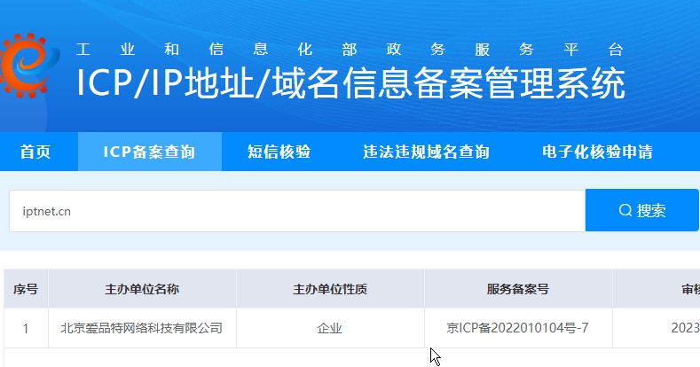This screenshot has width=700, height=367.
Task: Click the 服务备案号 column header
Action: 517,289
